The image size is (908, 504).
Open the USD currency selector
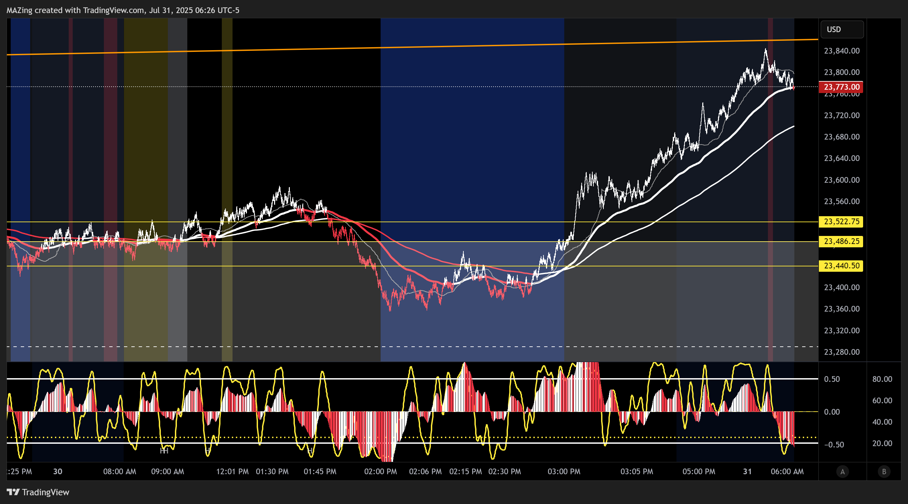(842, 29)
